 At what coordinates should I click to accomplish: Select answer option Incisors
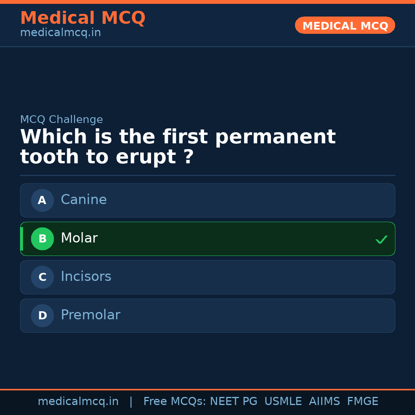coord(207,277)
